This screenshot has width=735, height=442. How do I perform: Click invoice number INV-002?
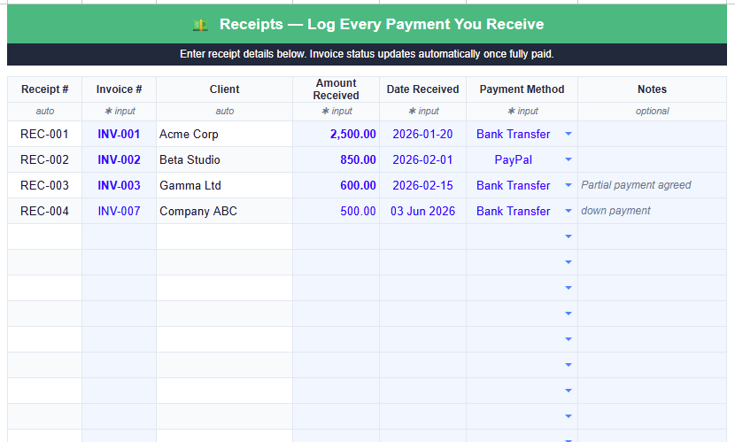[119, 159]
